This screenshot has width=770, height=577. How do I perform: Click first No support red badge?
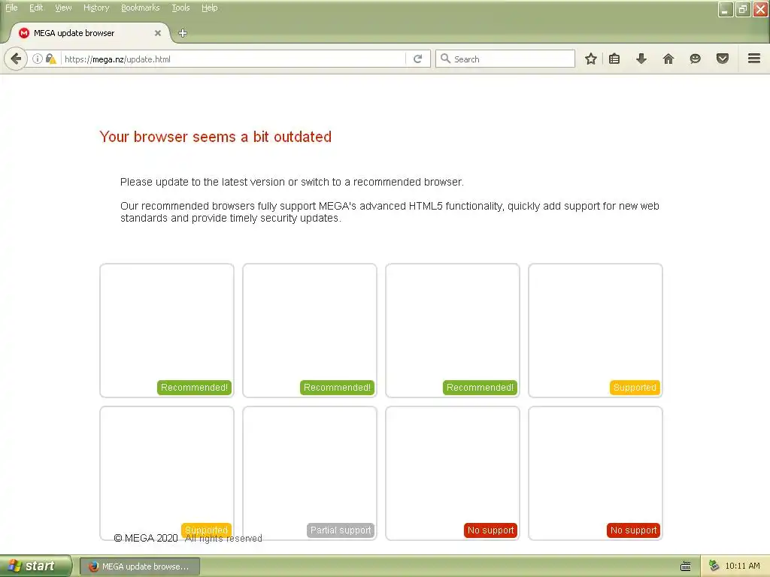click(x=490, y=530)
